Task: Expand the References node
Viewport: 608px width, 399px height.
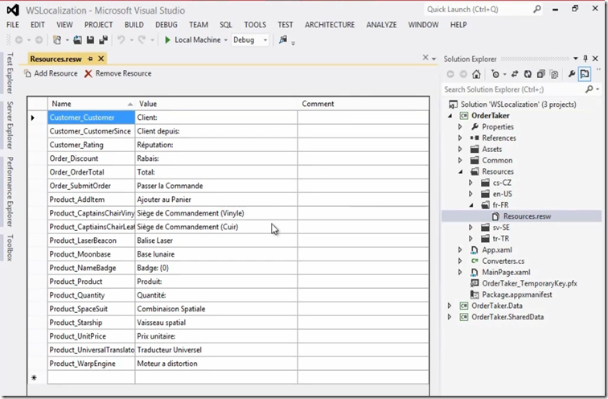Action: point(460,138)
